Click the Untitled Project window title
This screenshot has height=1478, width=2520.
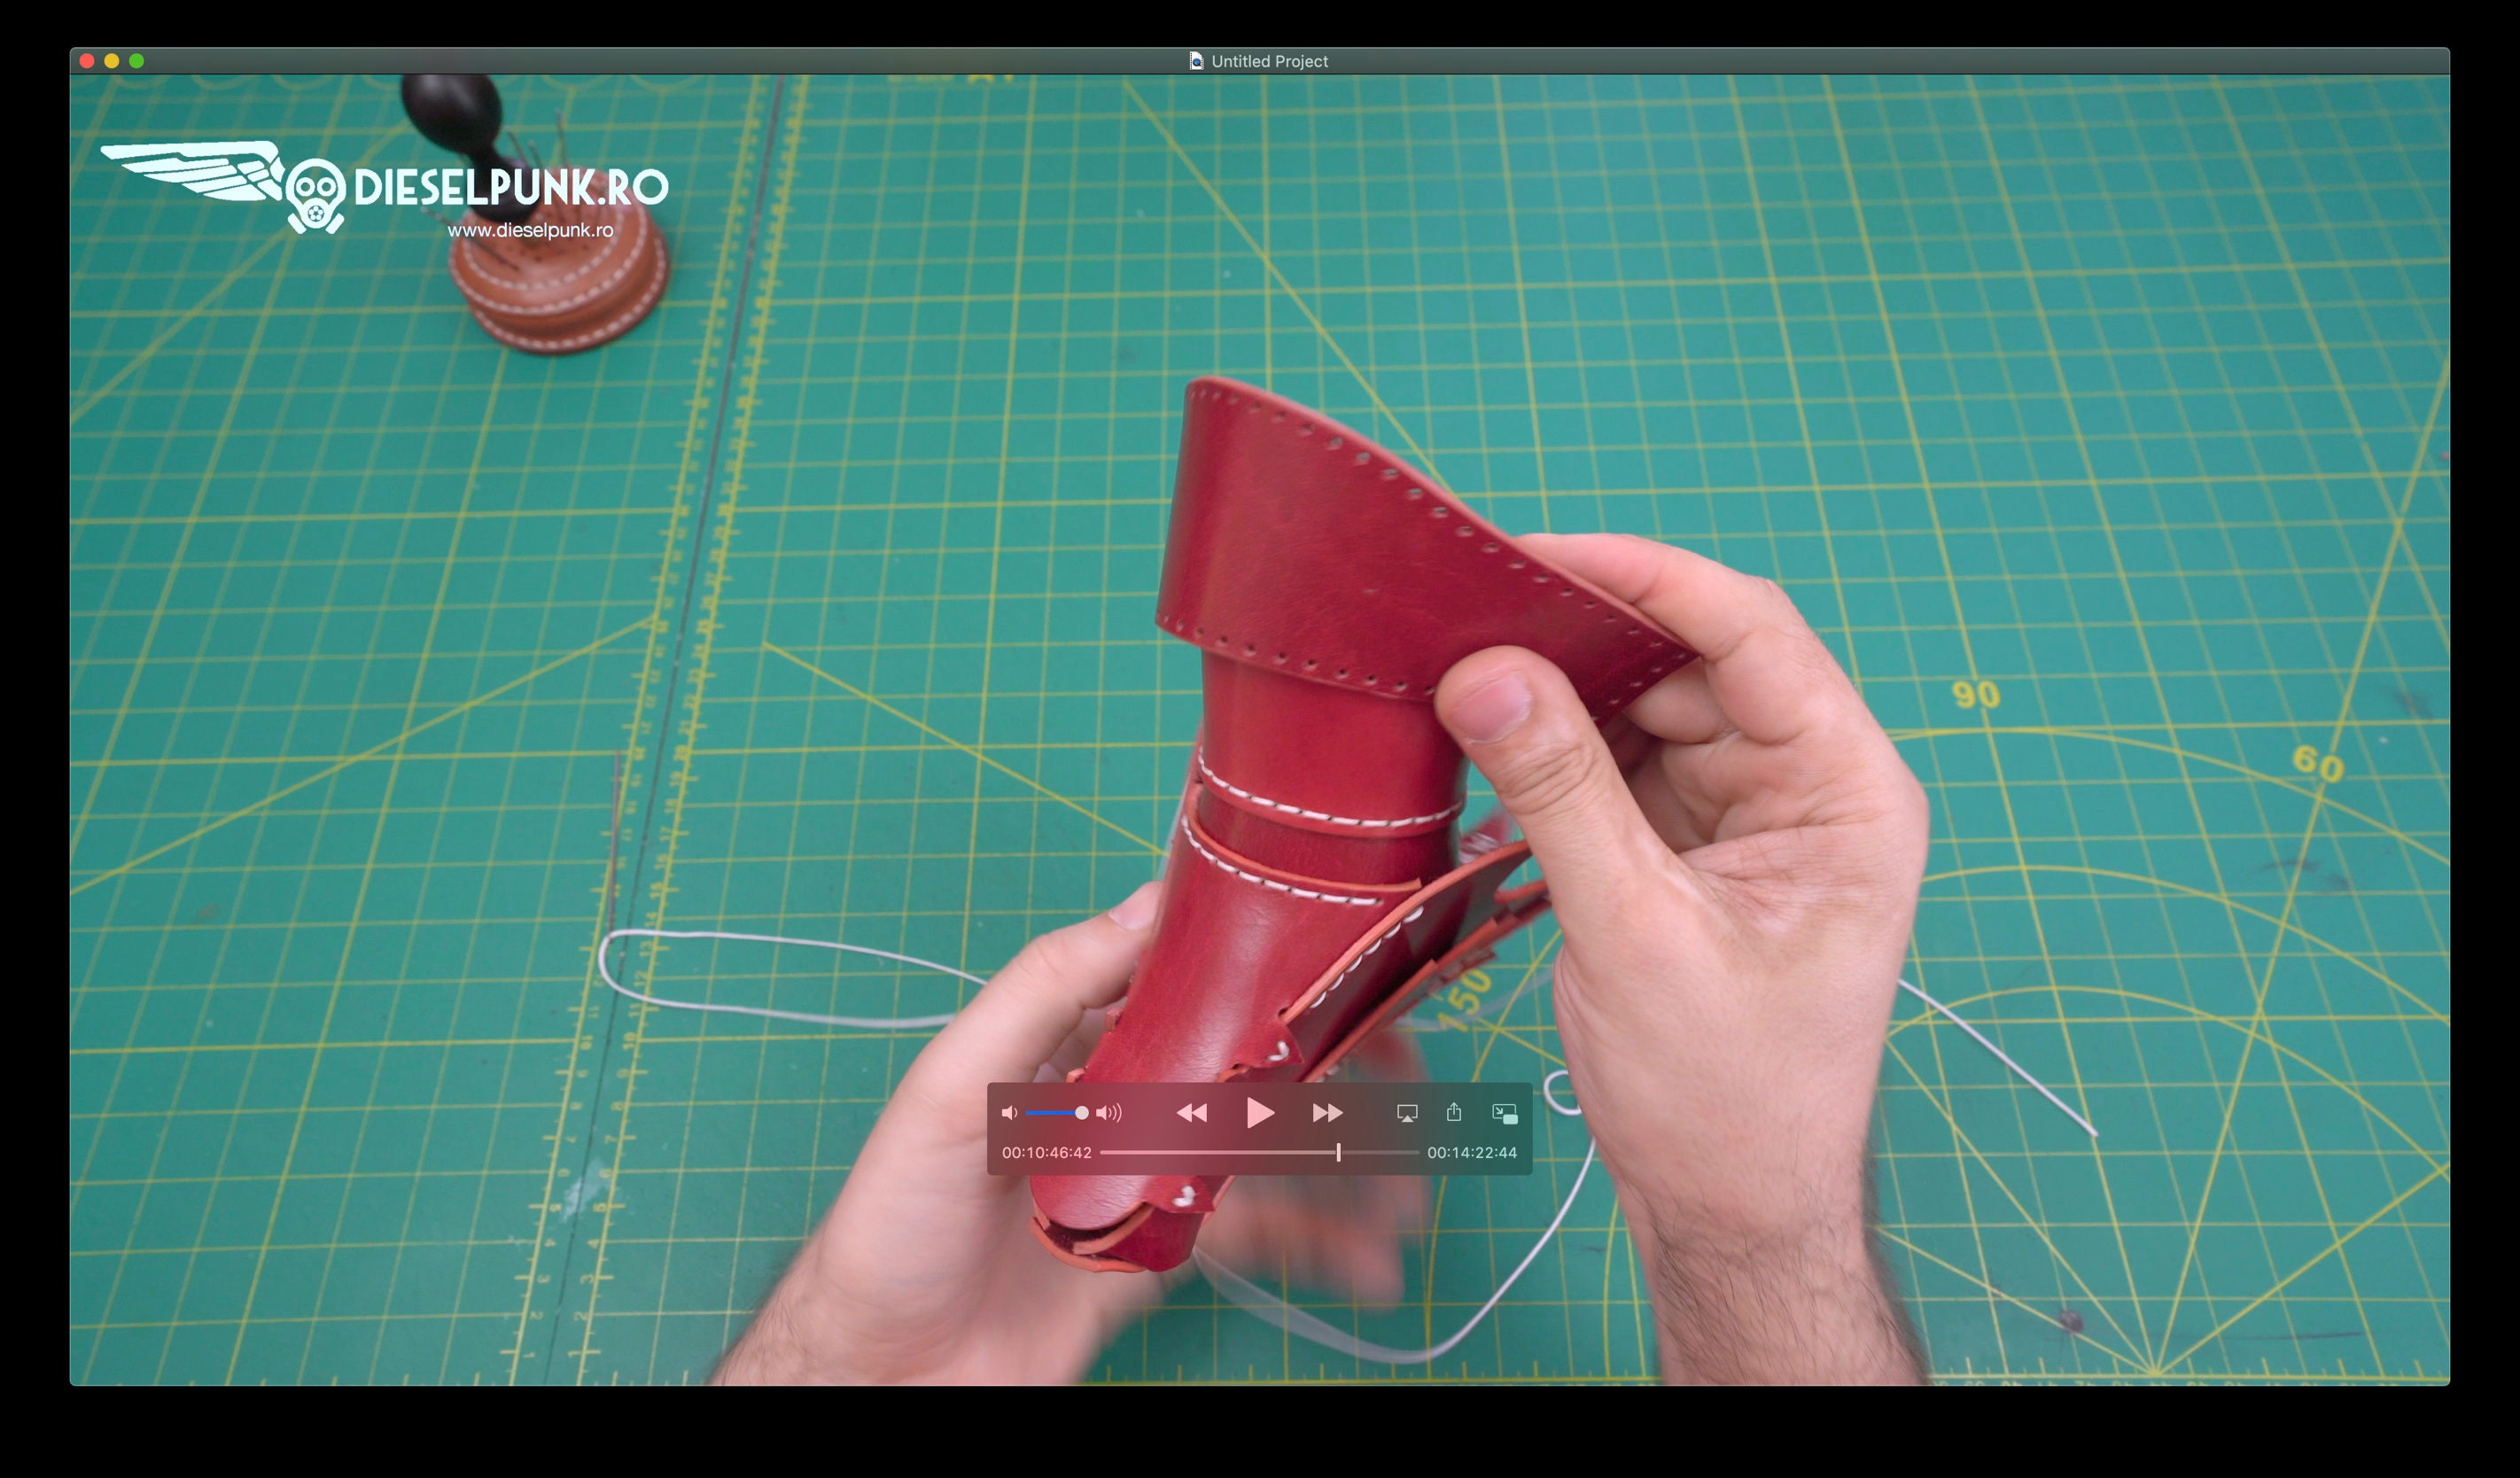(1269, 61)
